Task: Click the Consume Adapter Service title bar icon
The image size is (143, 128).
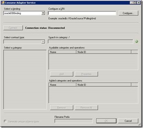Action: tap(3, 3)
